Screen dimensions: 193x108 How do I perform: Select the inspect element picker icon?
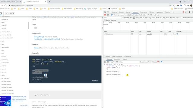point(105,12)
